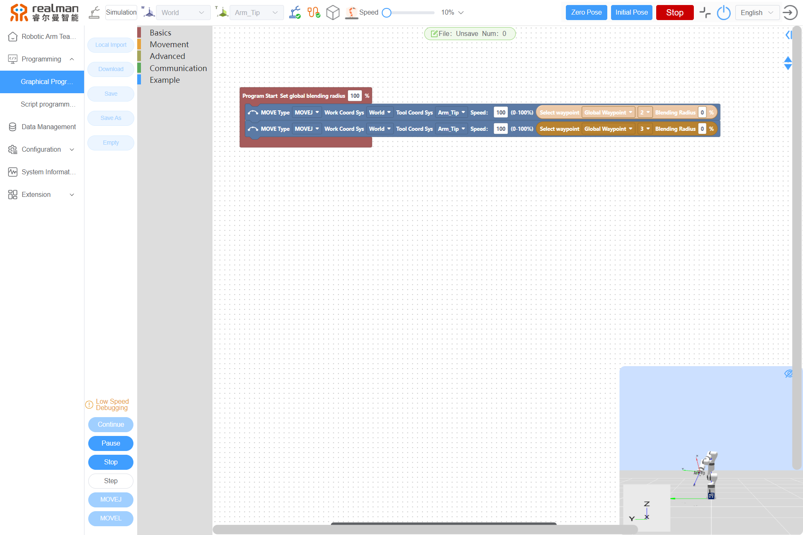Click the Blending Radius input field first row
Image resolution: width=803 pixels, height=535 pixels.
pos(702,113)
